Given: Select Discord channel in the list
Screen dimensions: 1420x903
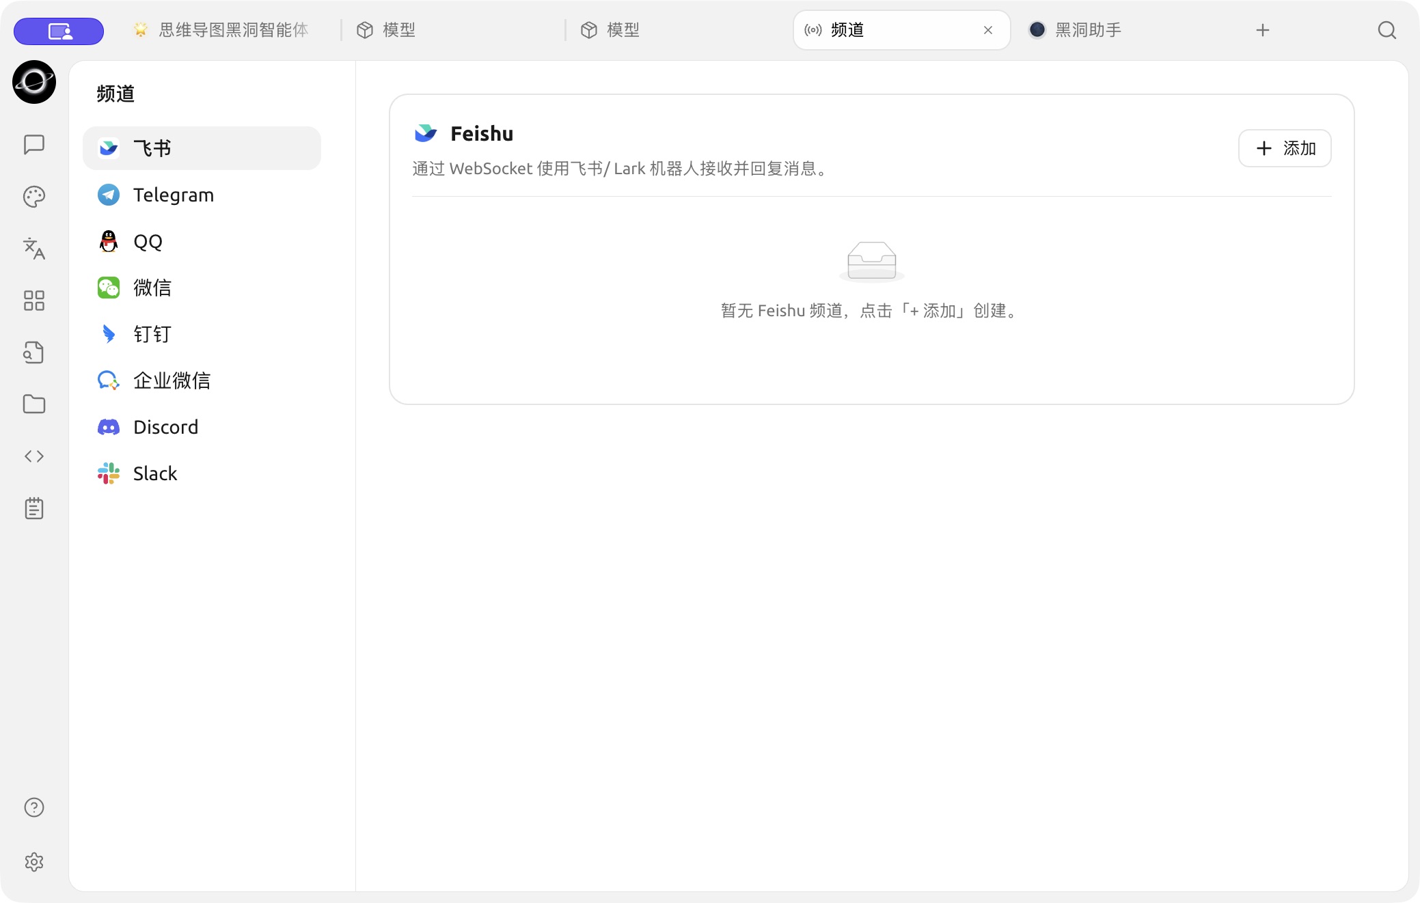Looking at the screenshot, I should point(202,427).
